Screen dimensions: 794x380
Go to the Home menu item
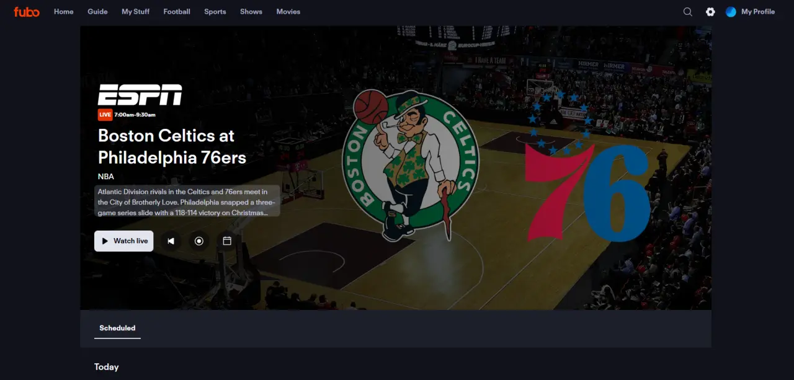point(64,12)
